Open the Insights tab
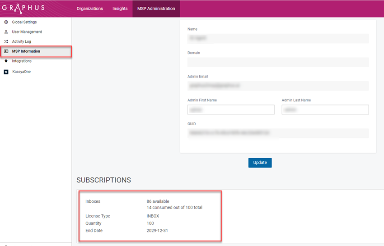The image size is (384, 246). pyautogui.click(x=120, y=9)
